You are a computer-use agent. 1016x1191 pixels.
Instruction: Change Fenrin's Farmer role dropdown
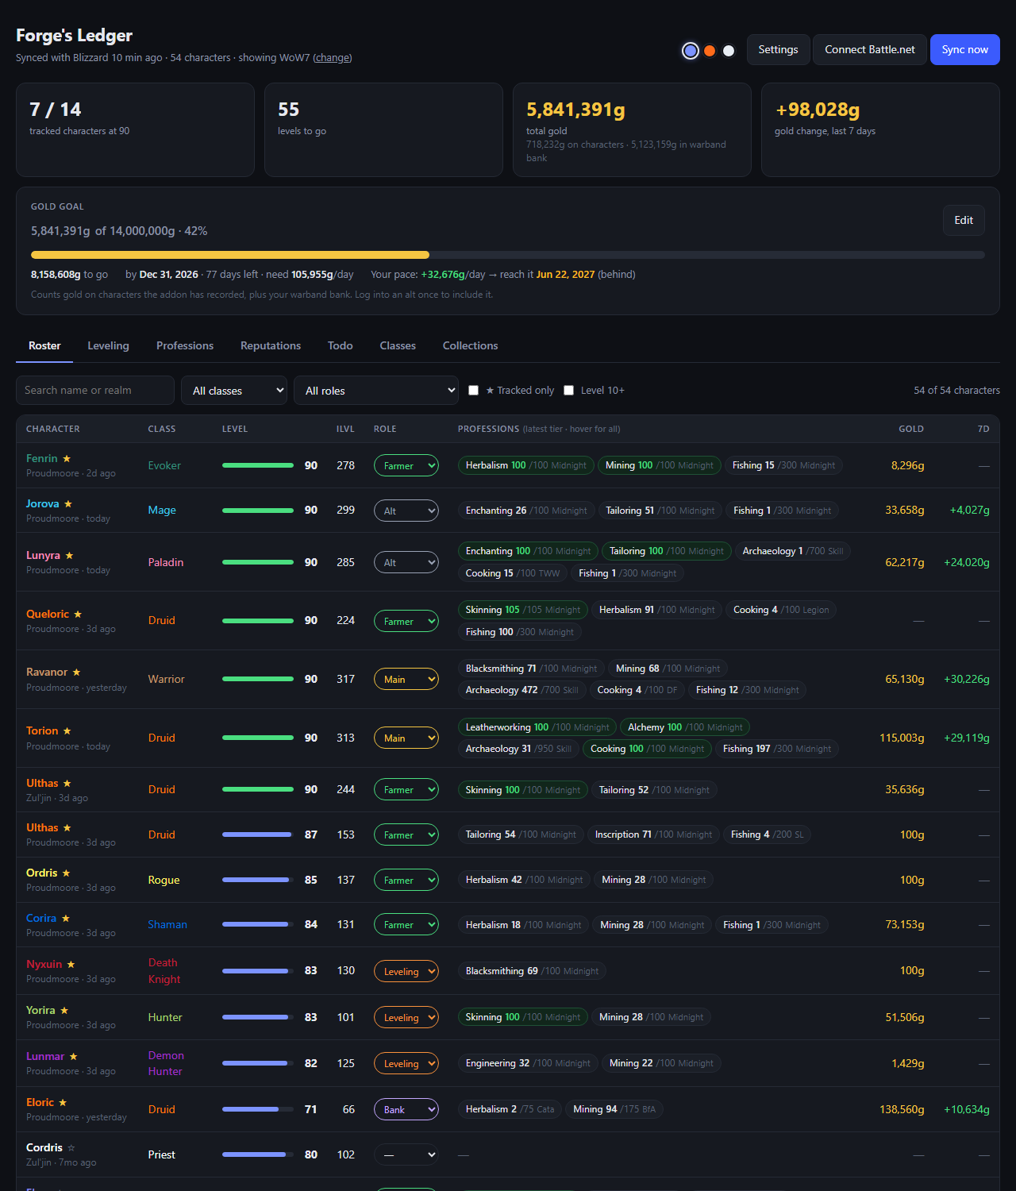pyautogui.click(x=406, y=466)
